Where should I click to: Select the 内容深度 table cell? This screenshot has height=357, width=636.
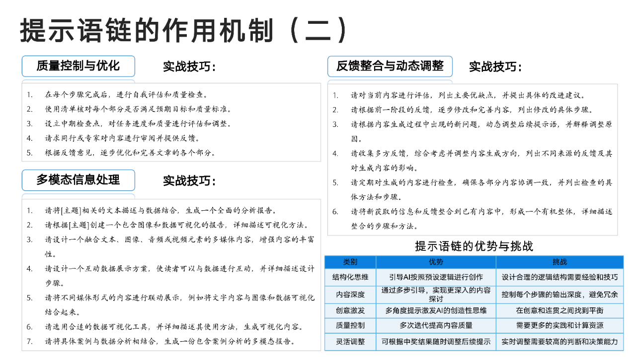point(350,295)
